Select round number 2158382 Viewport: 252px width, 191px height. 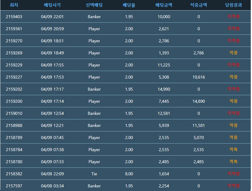(x=14, y=174)
